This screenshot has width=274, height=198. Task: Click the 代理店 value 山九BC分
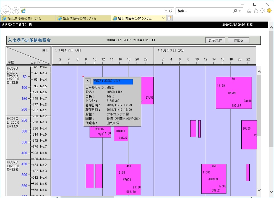(113, 123)
